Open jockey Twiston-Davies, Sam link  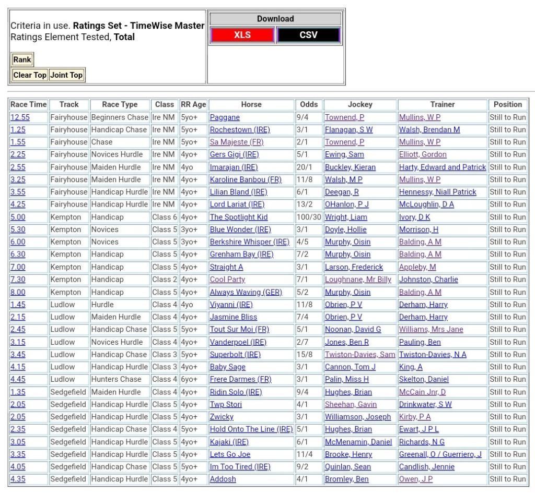pos(359,355)
